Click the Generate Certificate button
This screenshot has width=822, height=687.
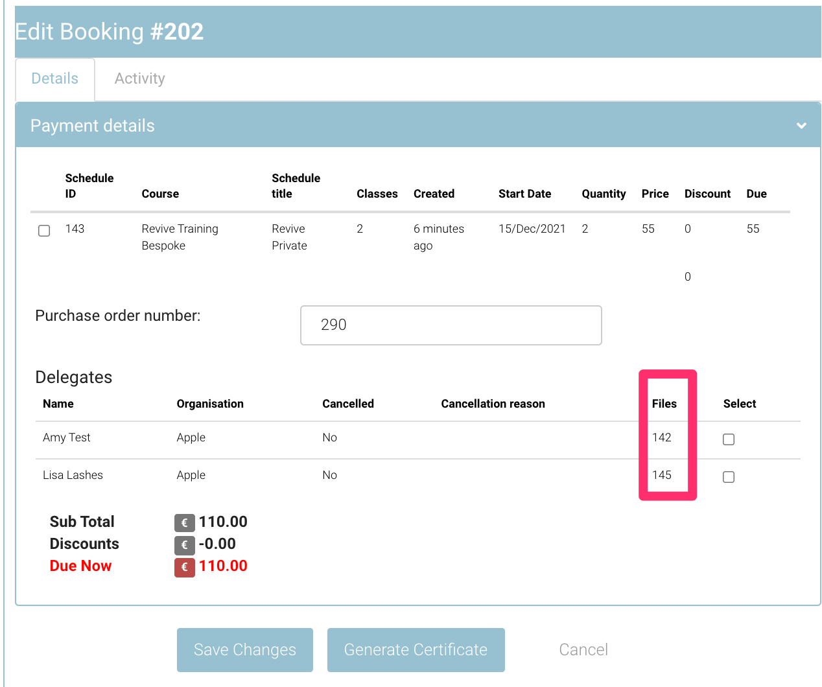416,650
